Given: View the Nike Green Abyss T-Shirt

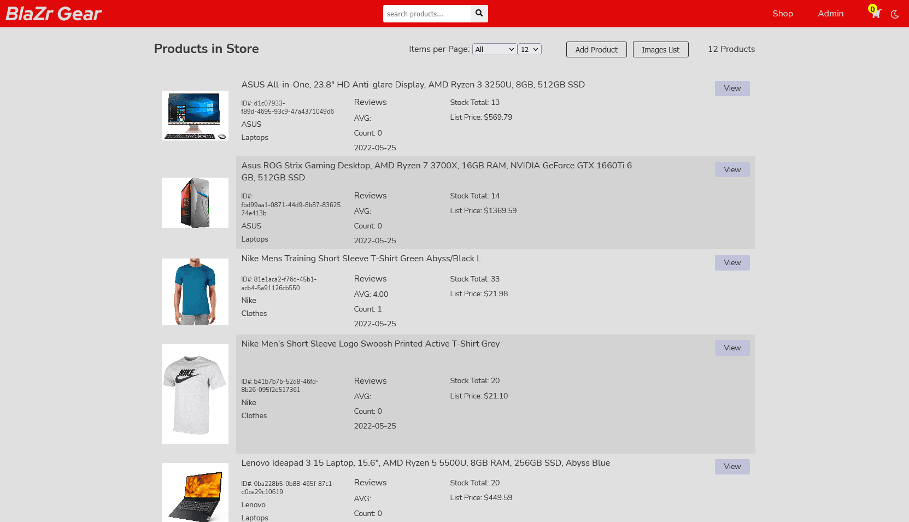Looking at the screenshot, I should [x=732, y=262].
